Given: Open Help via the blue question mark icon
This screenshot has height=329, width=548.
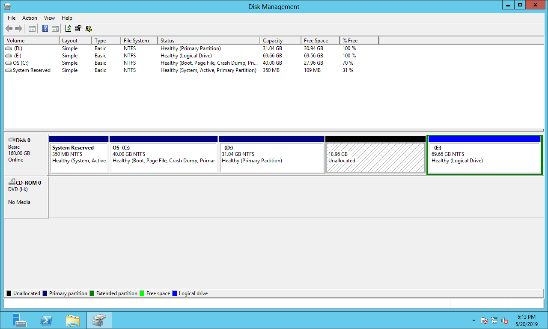Looking at the screenshot, I should [x=45, y=29].
